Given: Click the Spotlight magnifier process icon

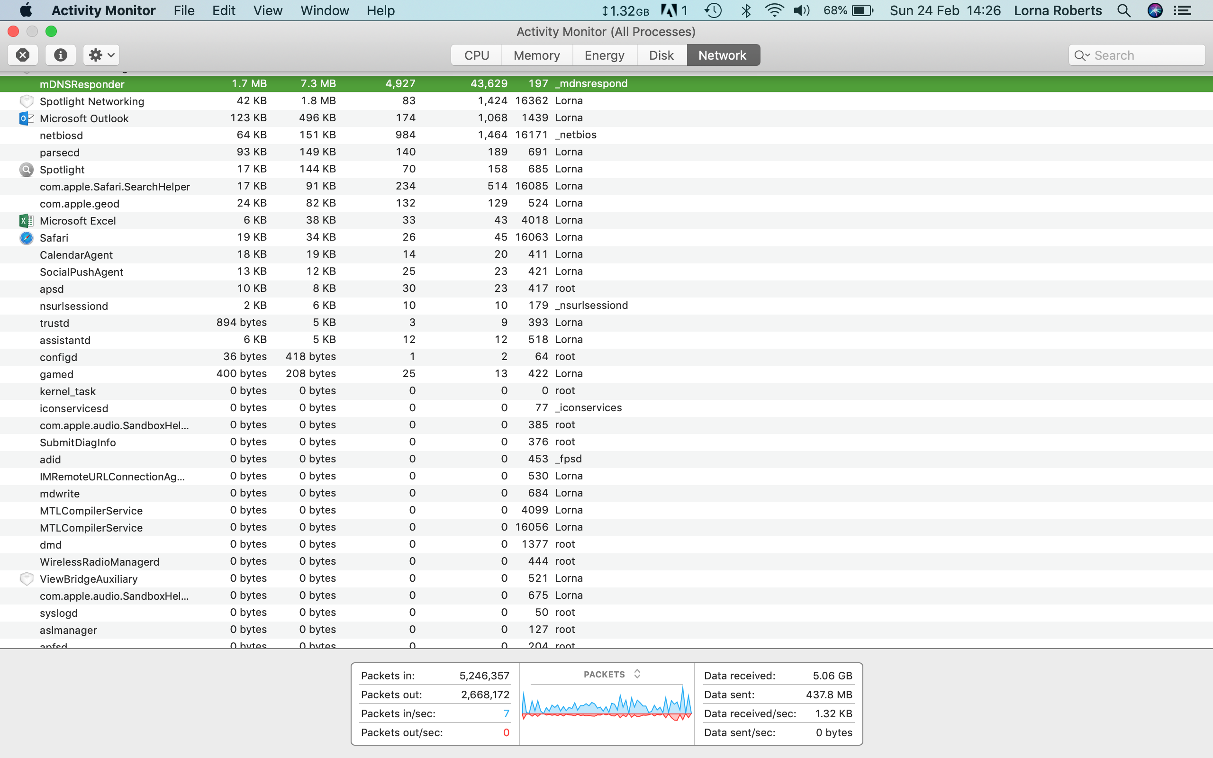Looking at the screenshot, I should [x=26, y=170].
